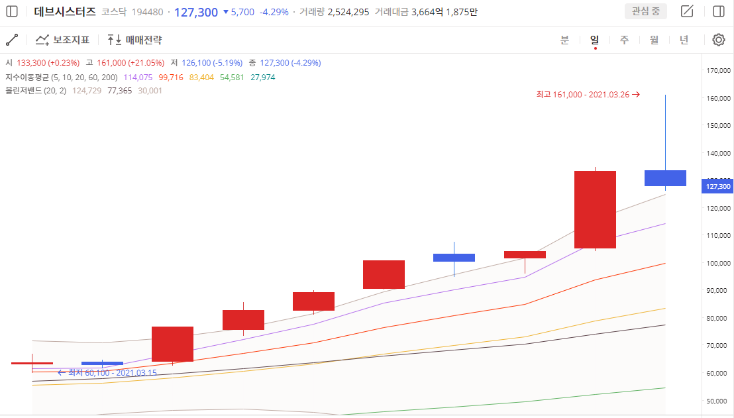Switch to 월 monthly chart tab
The image size is (734, 418).
[x=655, y=40]
